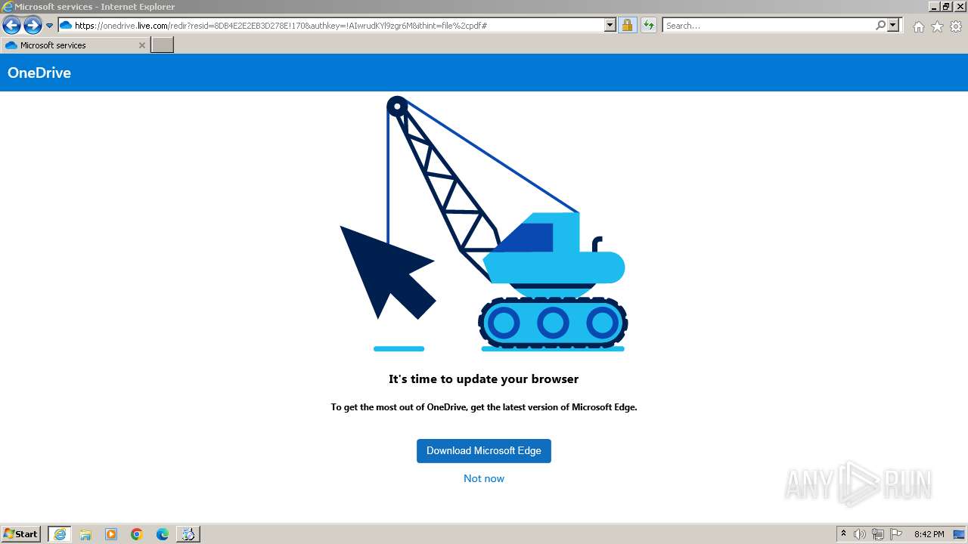The width and height of the screenshot is (968, 544).
Task: Open the Home page icon
Action: click(918, 26)
